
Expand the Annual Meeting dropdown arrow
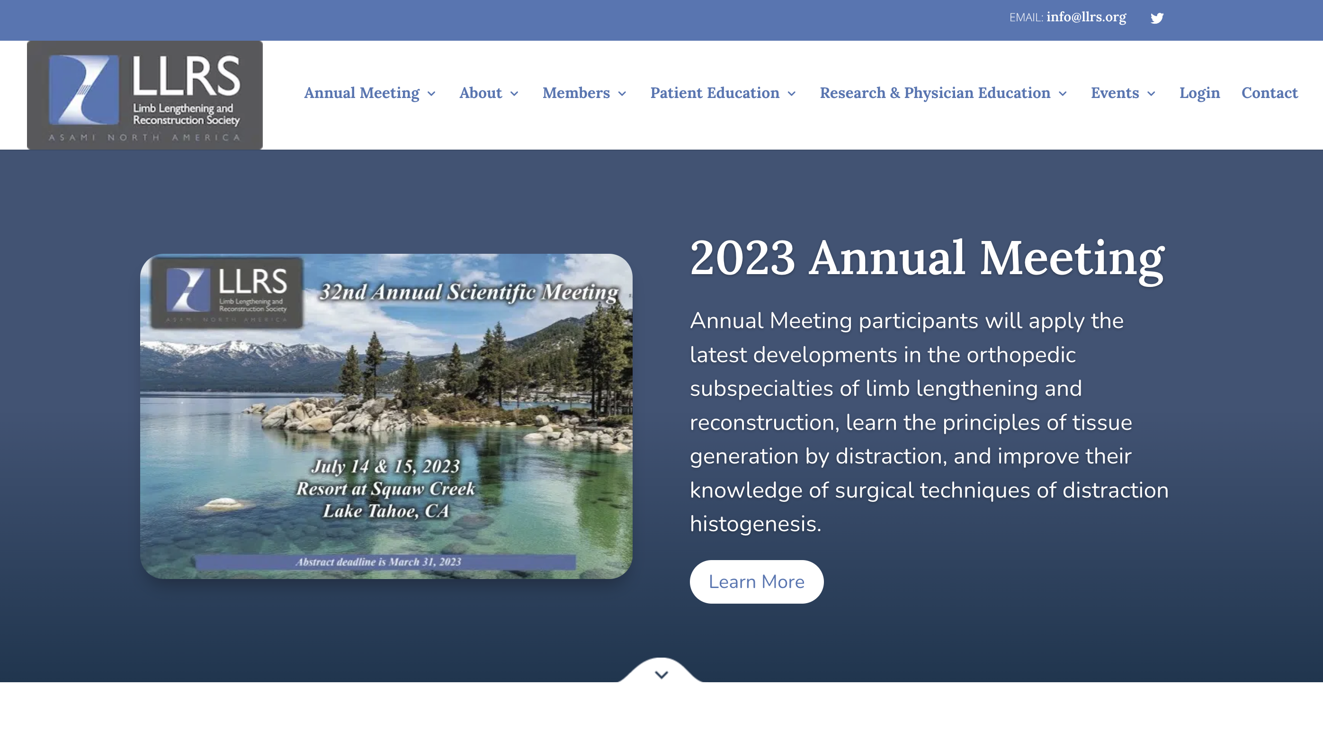point(431,93)
